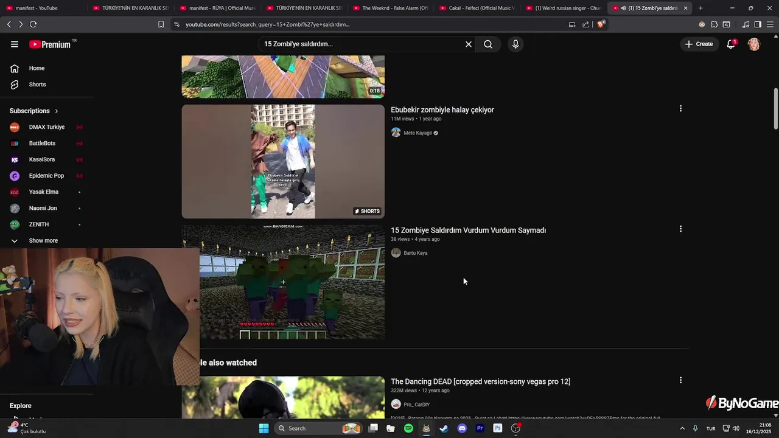Open the notifications bell
This screenshot has height=438, width=779.
coord(731,44)
